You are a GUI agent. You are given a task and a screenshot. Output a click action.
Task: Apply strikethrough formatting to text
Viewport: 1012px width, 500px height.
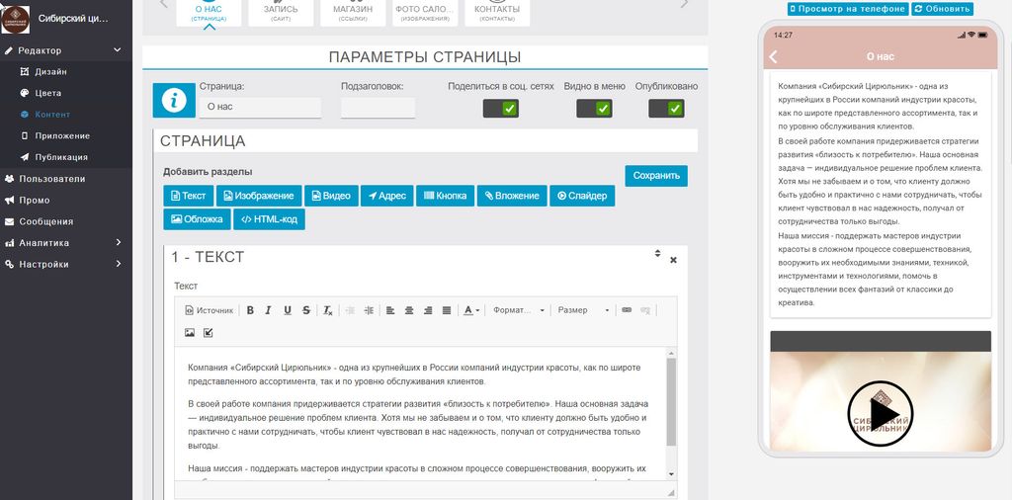coord(306,310)
